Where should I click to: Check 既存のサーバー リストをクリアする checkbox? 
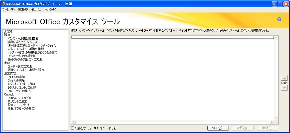[73, 128]
